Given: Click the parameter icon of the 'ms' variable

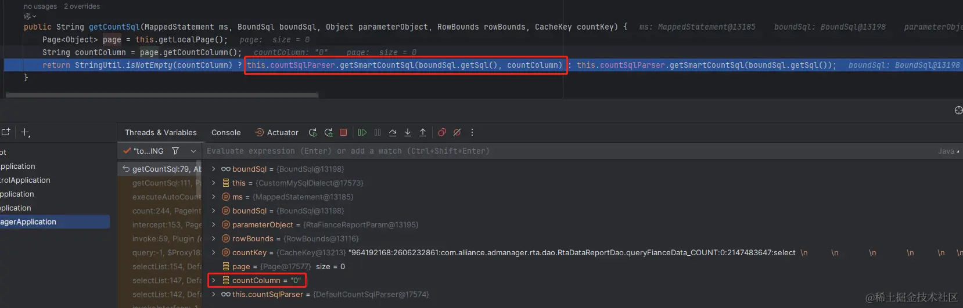Looking at the screenshot, I should 226,197.
